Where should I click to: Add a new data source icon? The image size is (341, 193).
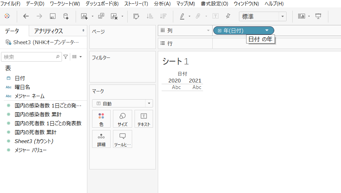coord(66,16)
